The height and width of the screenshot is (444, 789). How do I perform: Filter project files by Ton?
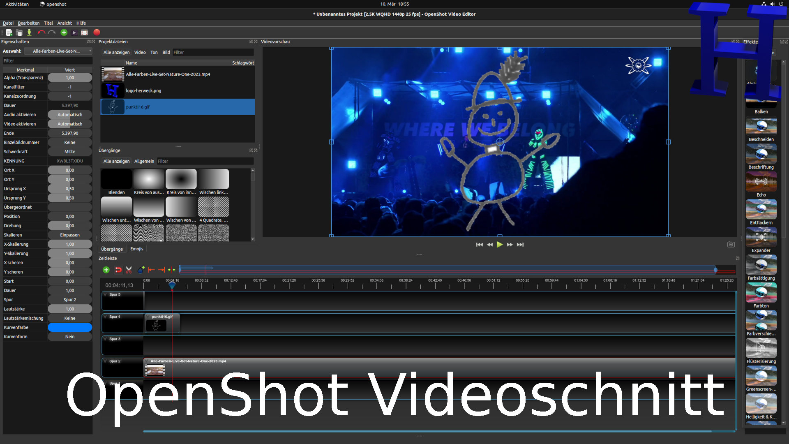154,52
